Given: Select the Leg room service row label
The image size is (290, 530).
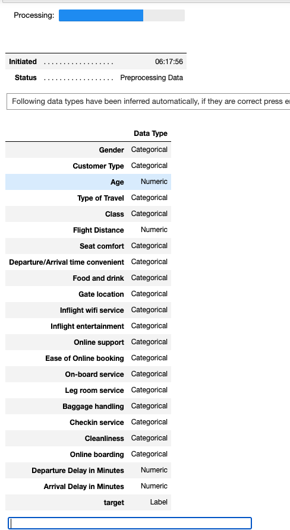Looking at the screenshot, I should click(x=94, y=391).
